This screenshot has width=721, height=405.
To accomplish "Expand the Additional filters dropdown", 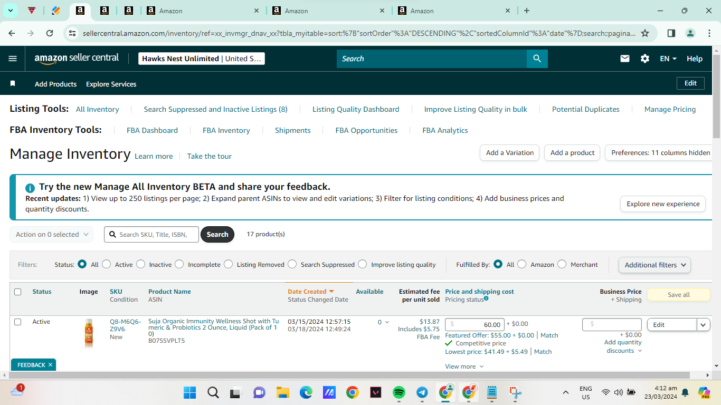I will [x=654, y=265].
